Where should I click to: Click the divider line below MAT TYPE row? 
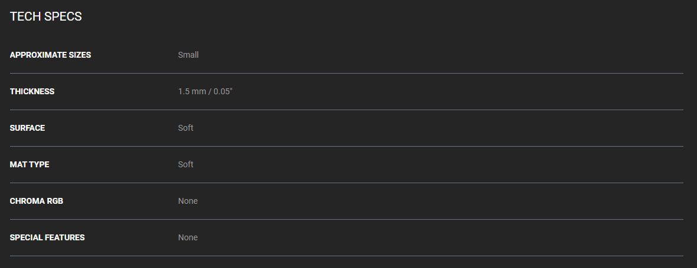point(346,183)
